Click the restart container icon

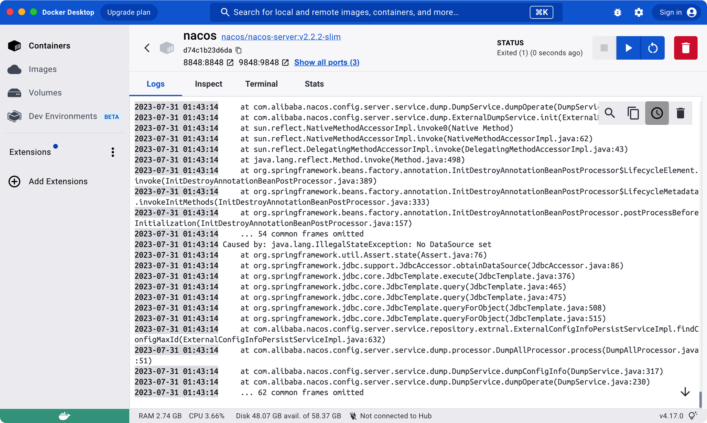[653, 48]
